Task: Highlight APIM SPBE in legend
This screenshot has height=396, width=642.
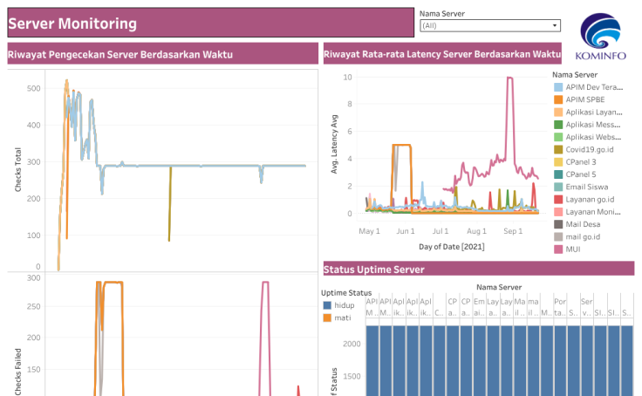Action: pos(584,99)
